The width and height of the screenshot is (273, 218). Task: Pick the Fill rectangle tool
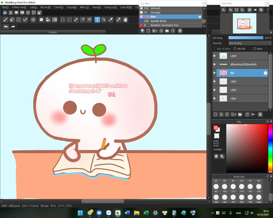coord(41,20)
